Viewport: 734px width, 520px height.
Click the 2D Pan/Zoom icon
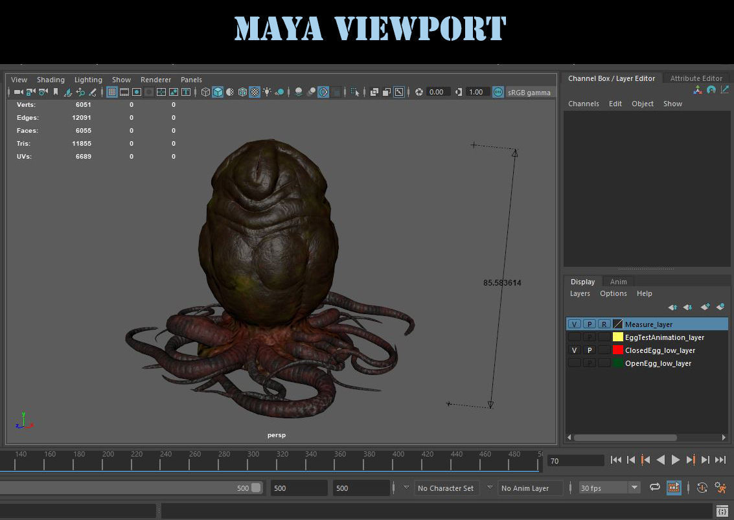[80, 92]
